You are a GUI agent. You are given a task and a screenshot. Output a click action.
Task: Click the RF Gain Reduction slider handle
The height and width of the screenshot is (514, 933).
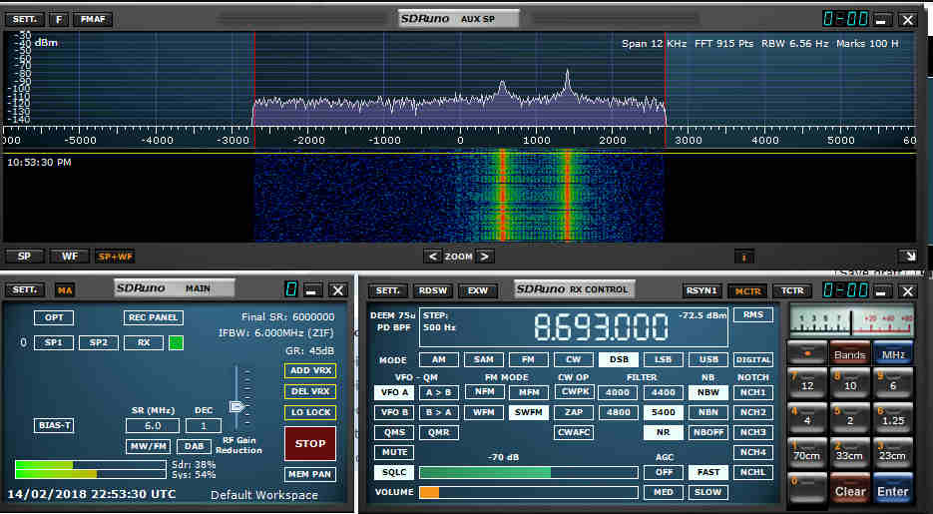(x=237, y=407)
